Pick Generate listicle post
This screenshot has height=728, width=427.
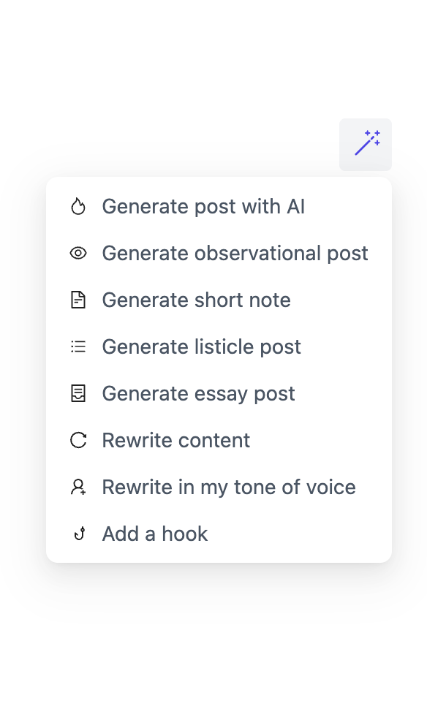click(x=201, y=346)
